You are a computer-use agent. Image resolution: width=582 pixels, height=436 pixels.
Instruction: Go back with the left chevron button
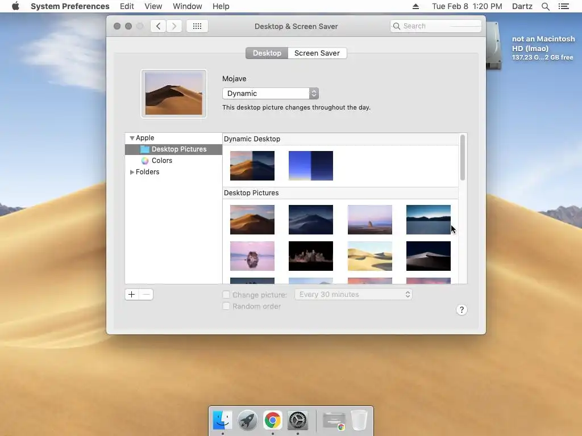click(x=159, y=26)
